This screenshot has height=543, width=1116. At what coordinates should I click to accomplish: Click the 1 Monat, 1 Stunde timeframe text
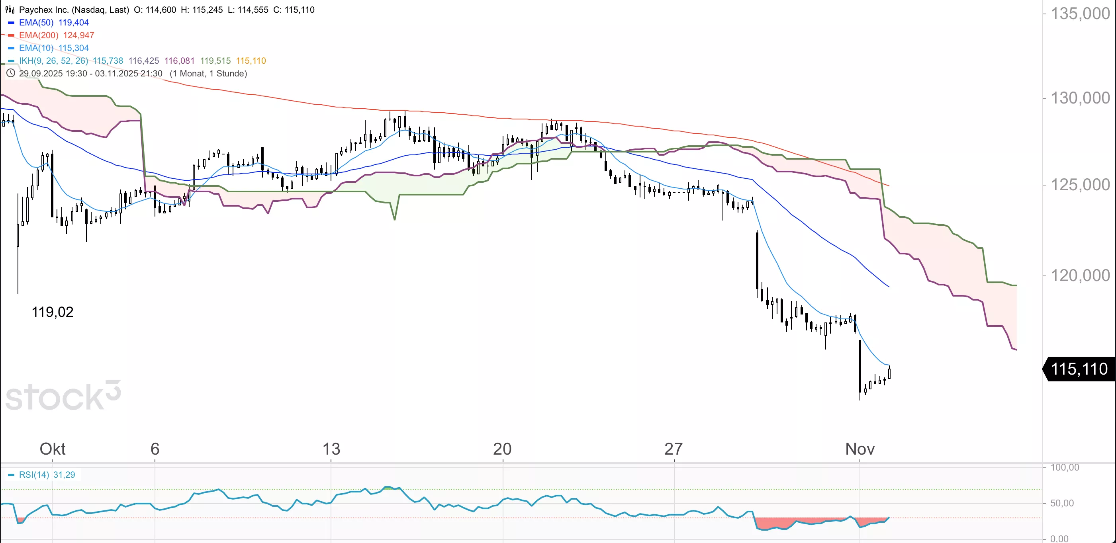pos(208,74)
